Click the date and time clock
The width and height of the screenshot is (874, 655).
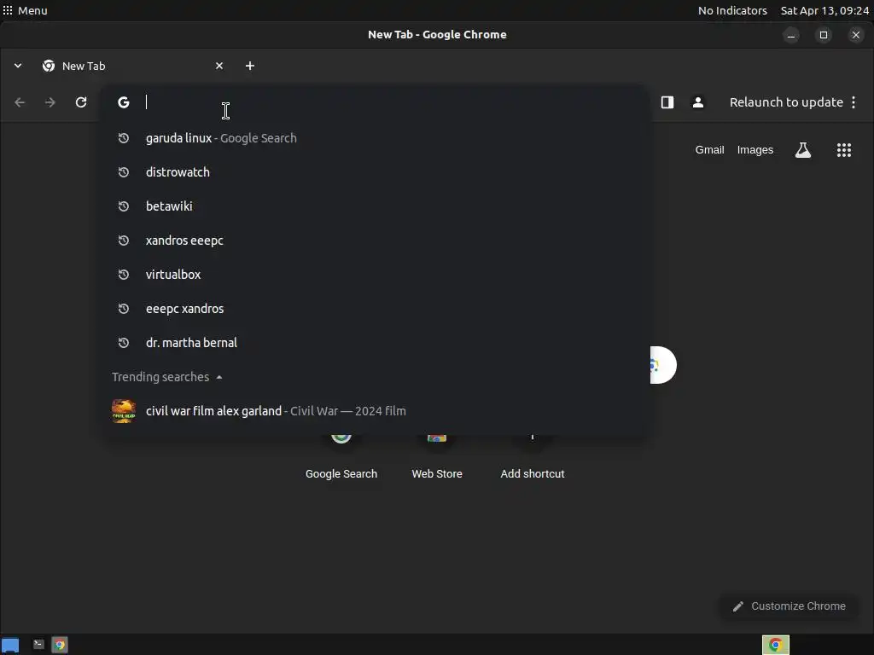(824, 10)
